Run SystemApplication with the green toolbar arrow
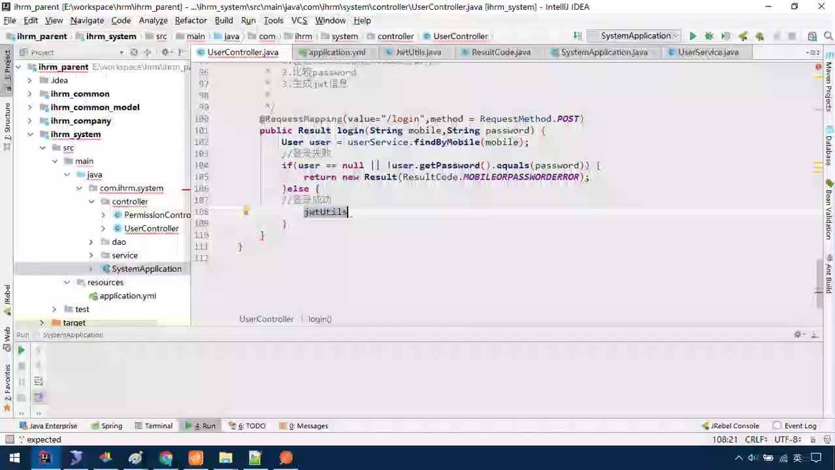This screenshot has width=835, height=470. tap(693, 37)
